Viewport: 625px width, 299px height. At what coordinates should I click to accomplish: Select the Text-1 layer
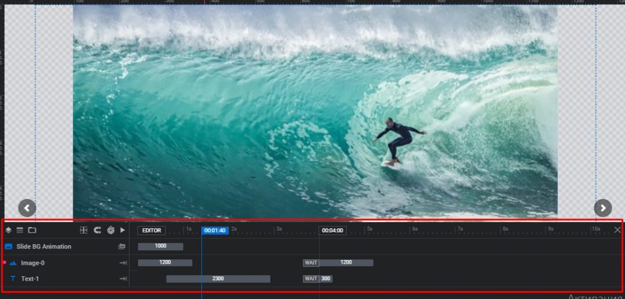(30, 279)
